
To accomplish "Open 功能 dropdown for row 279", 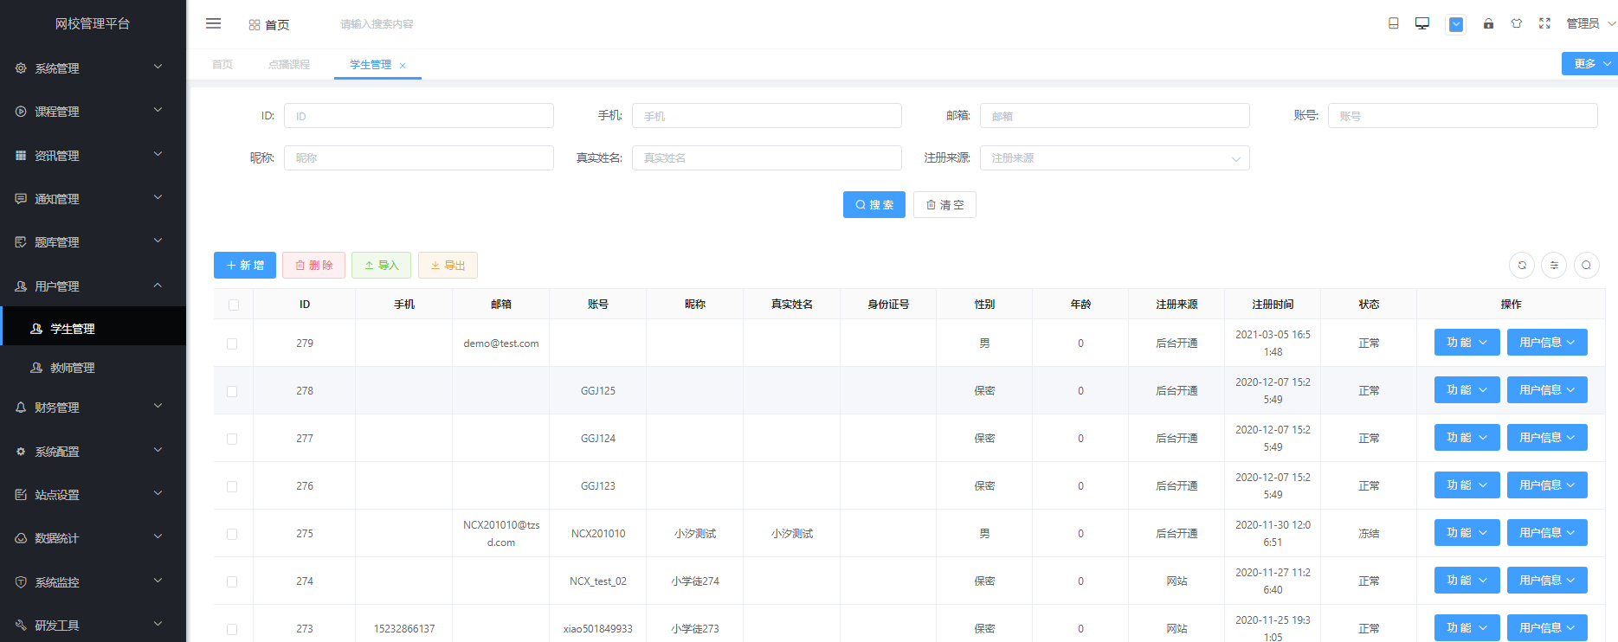I will [1467, 343].
